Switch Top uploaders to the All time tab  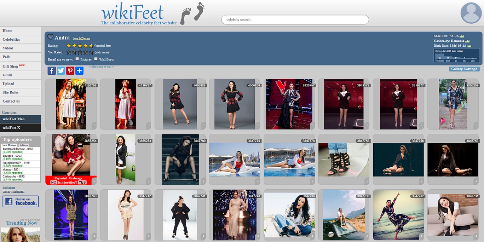click(24, 145)
